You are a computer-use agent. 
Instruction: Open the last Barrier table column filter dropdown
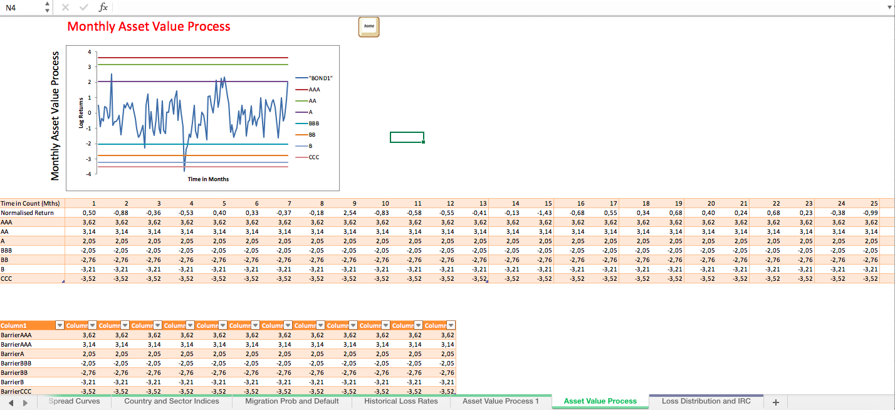coord(451,325)
